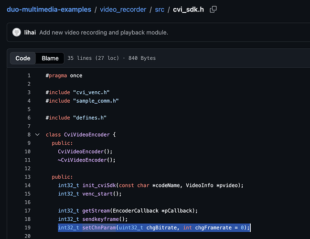Click CviVideoEncoder class name on line 8

pos(87,134)
